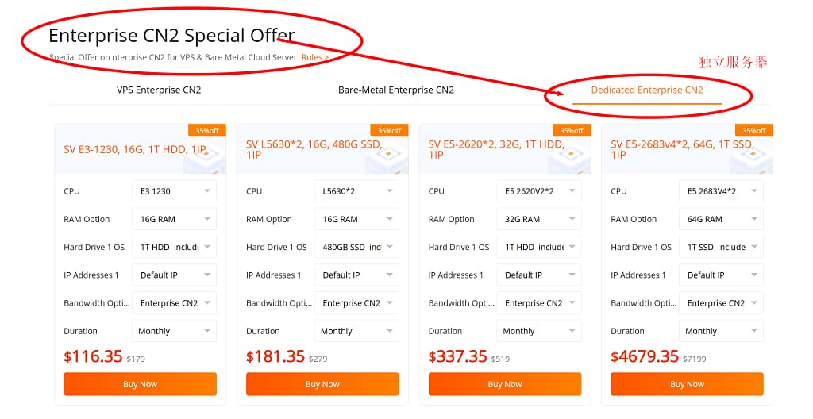Buy the $337.35 E5-2620*2 server
Screen dimensions: 813x419
click(505, 384)
